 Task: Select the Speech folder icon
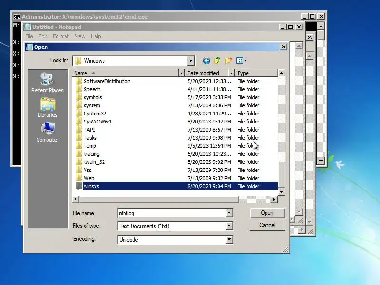click(79, 89)
